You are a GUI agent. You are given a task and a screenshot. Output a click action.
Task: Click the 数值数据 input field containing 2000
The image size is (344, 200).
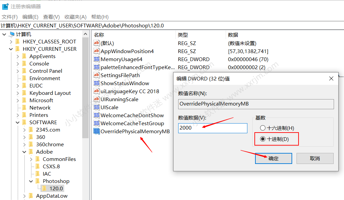pos(213,128)
